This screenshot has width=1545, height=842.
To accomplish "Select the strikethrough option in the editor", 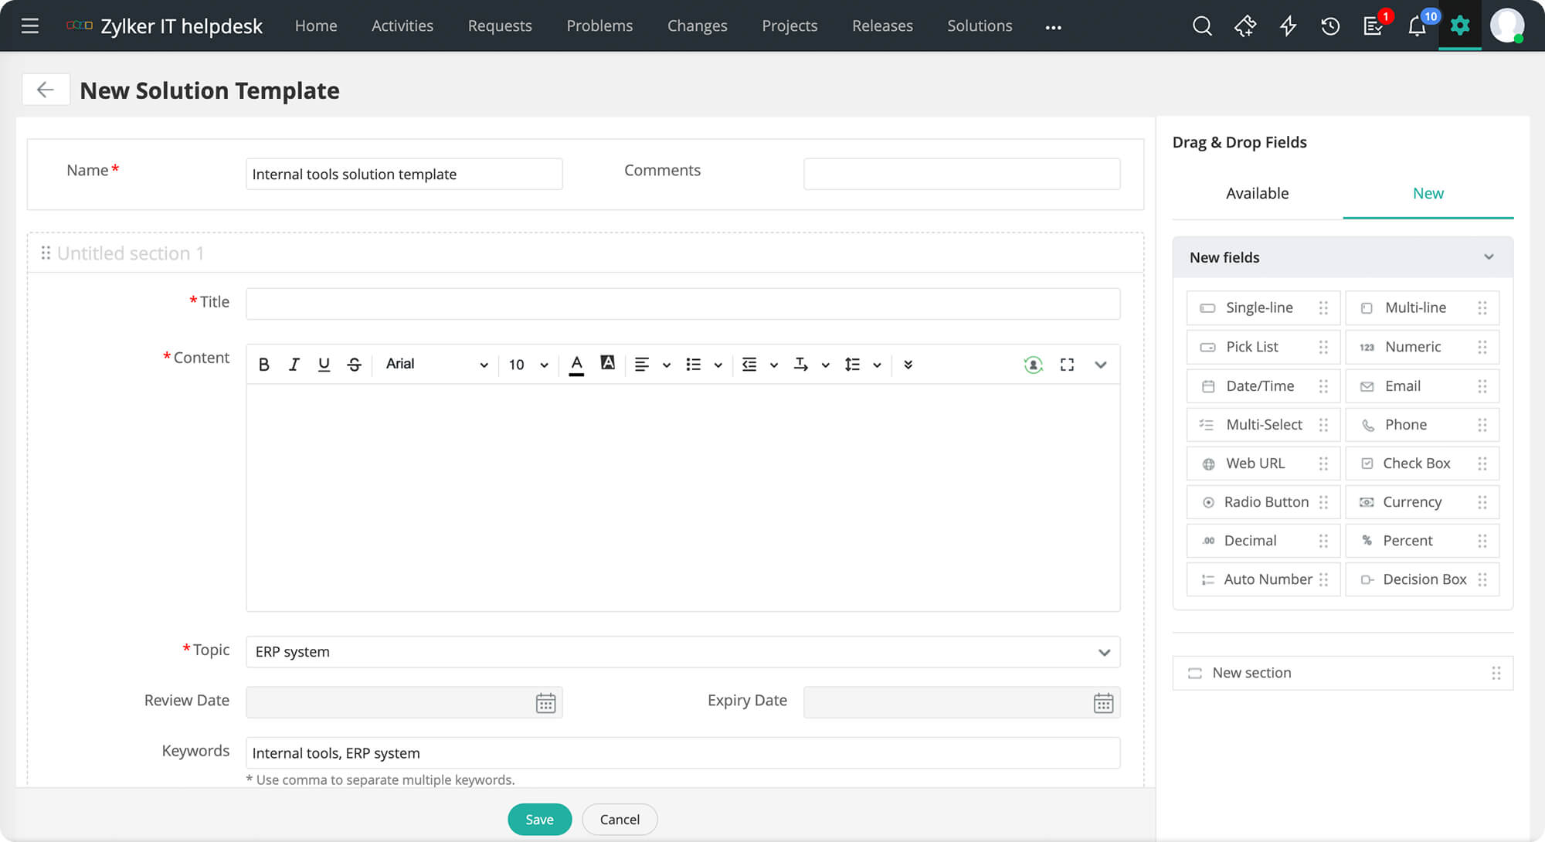I will click(354, 364).
